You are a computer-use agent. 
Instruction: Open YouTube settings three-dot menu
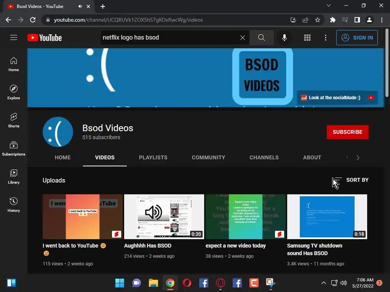pos(326,38)
